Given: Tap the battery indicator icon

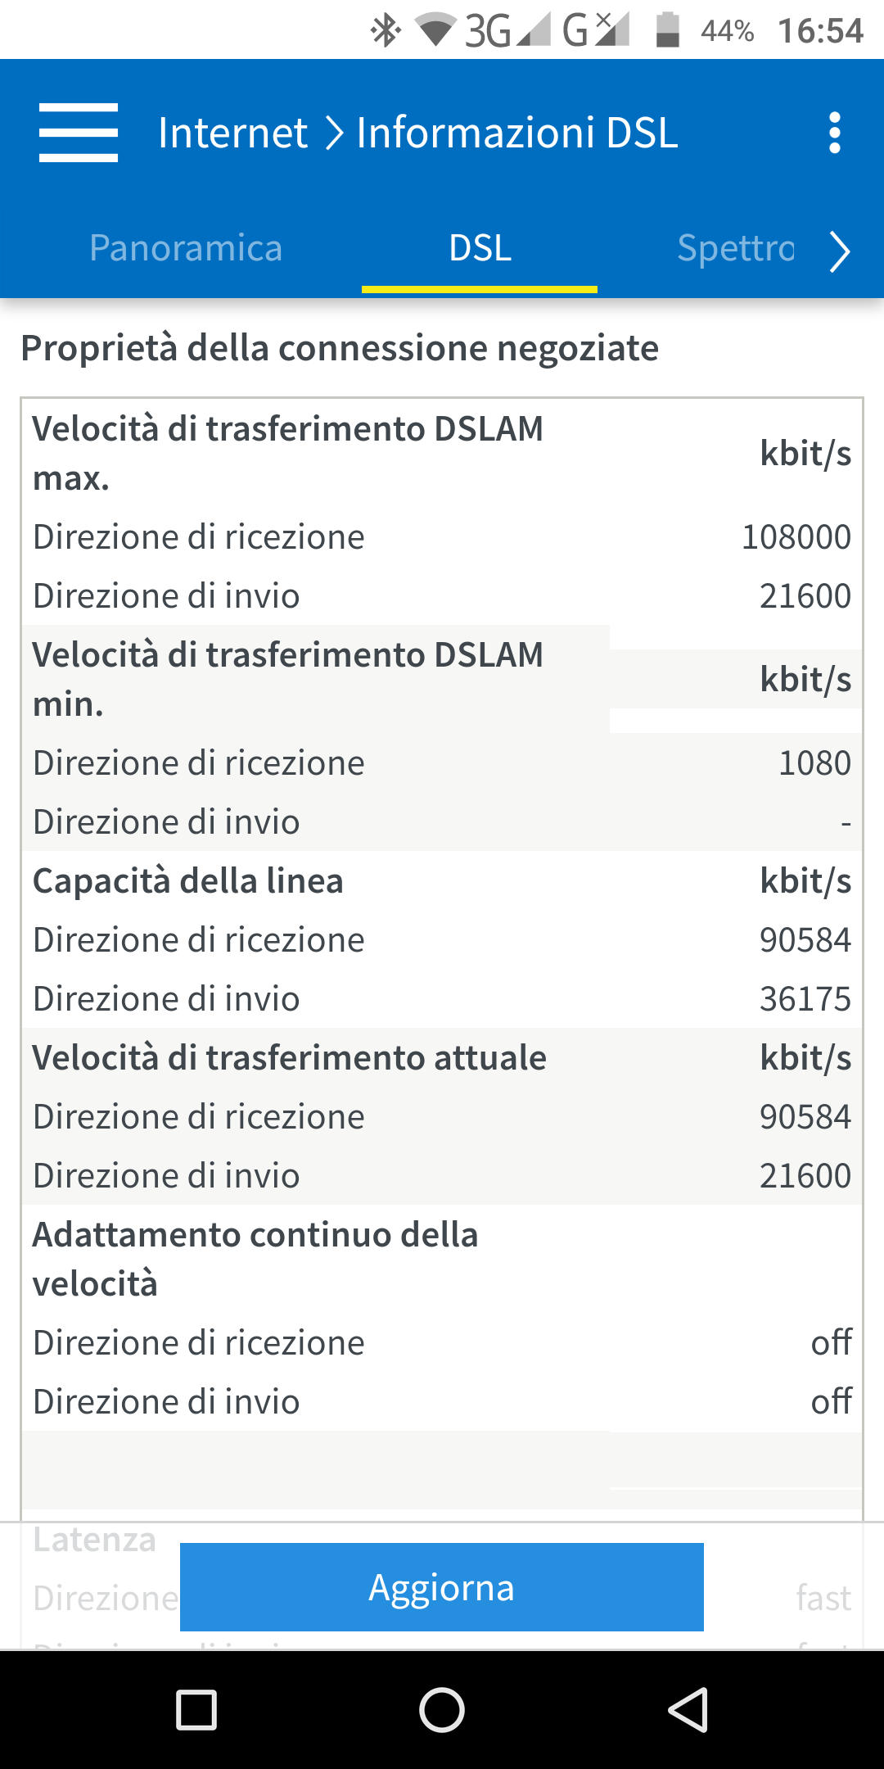Looking at the screenshot, I should tap(668, 31).
